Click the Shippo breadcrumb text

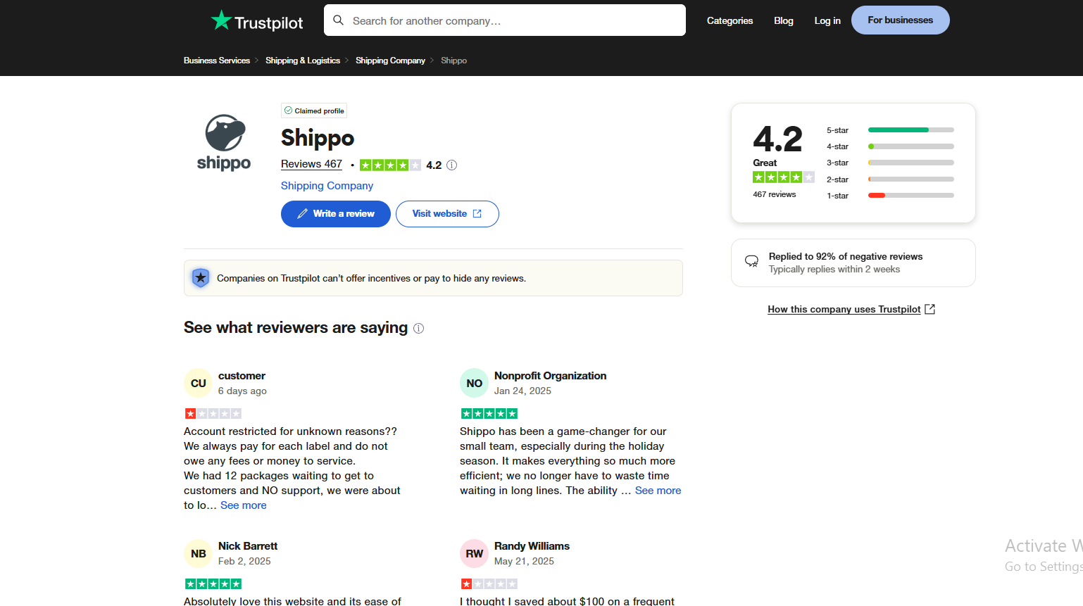point(453,61)
